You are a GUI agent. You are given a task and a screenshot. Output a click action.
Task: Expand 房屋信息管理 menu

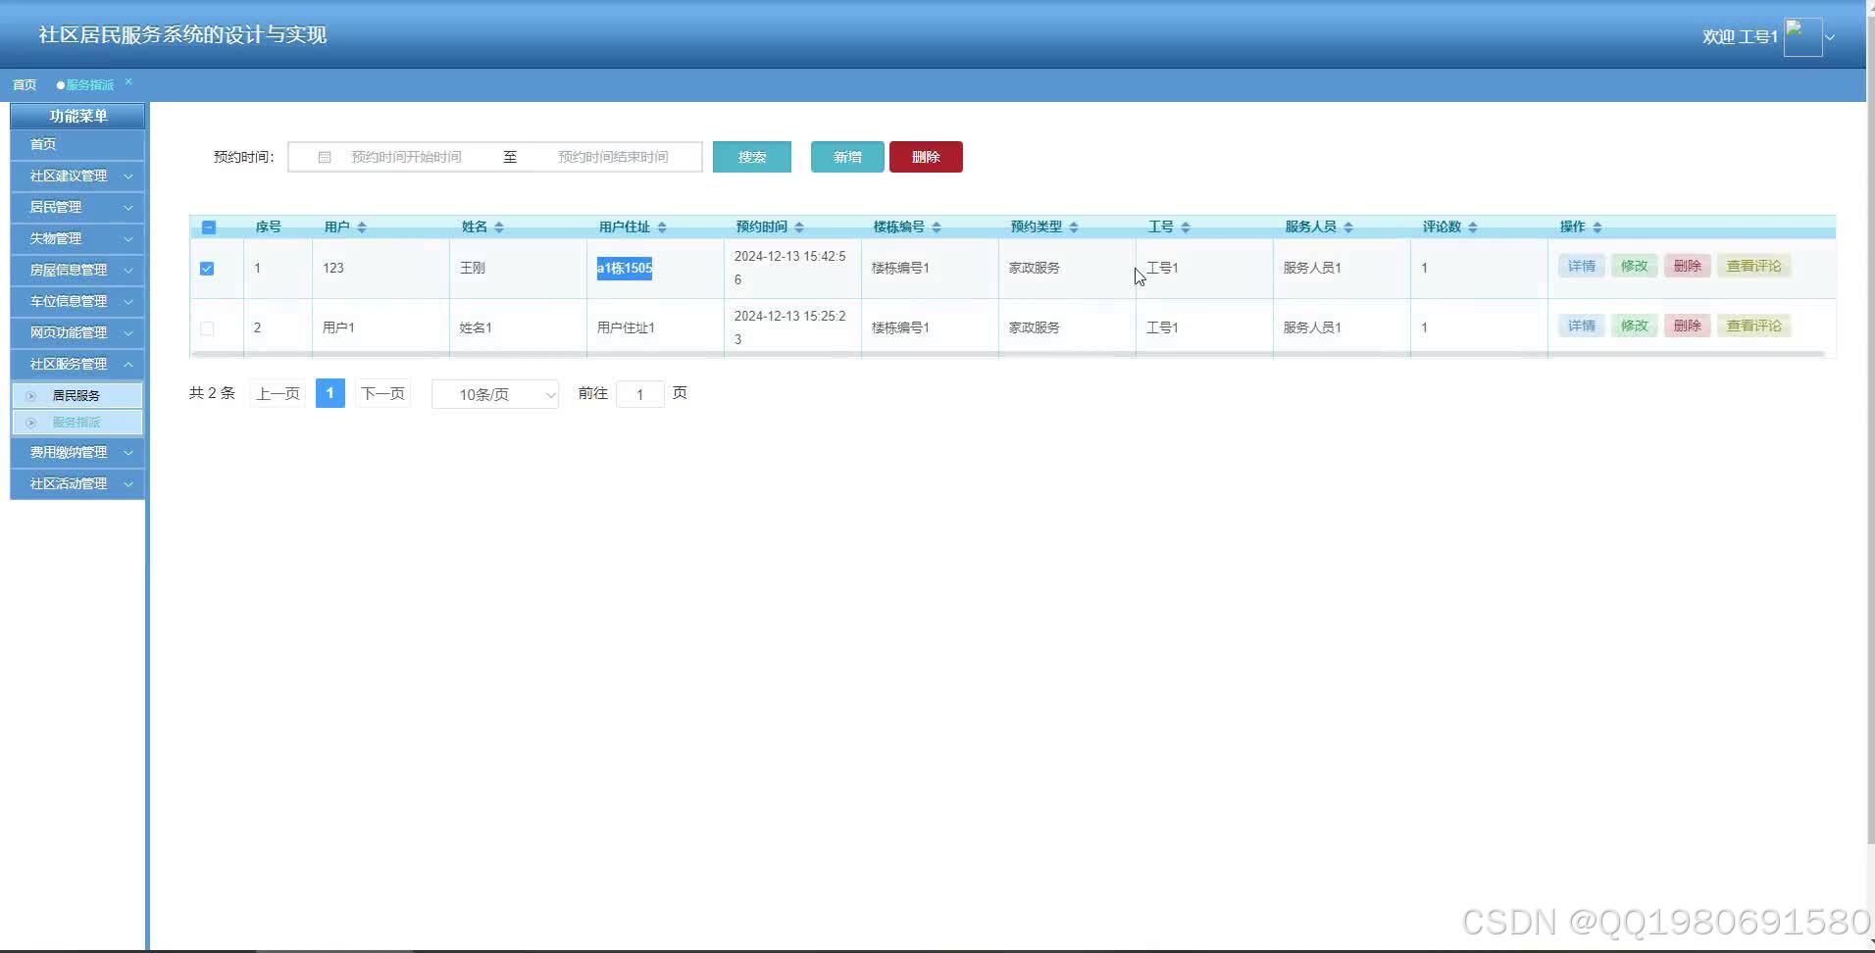coord(77,271)
